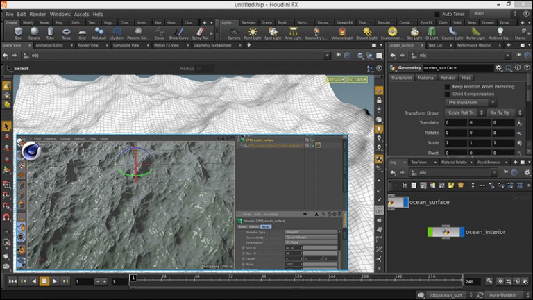Toggle ocean_interior node display flag

462,232
